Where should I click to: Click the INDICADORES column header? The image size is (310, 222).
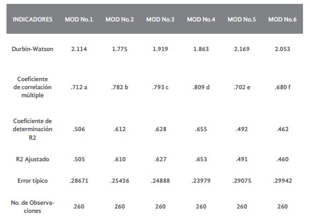pos(32,19)
